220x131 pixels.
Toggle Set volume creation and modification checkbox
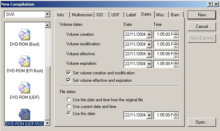[68, 73]
